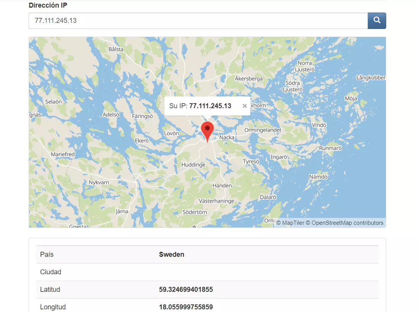419x312 pixels.
Task: Click the red map location pin
Action: (207, 131)
